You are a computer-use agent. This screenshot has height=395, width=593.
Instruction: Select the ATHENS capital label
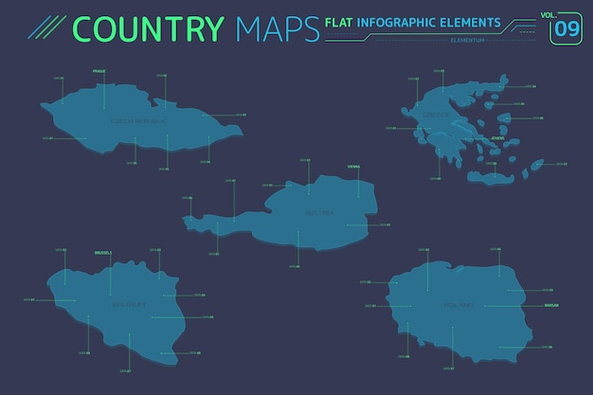497,138
